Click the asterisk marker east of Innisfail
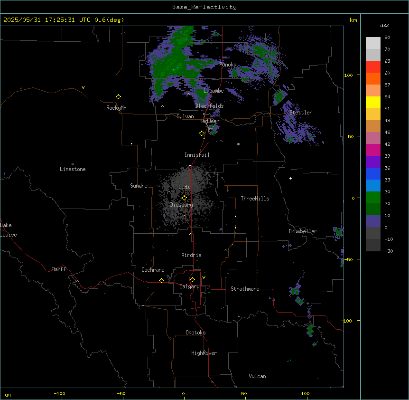409x400 pixels. point(238,144)
